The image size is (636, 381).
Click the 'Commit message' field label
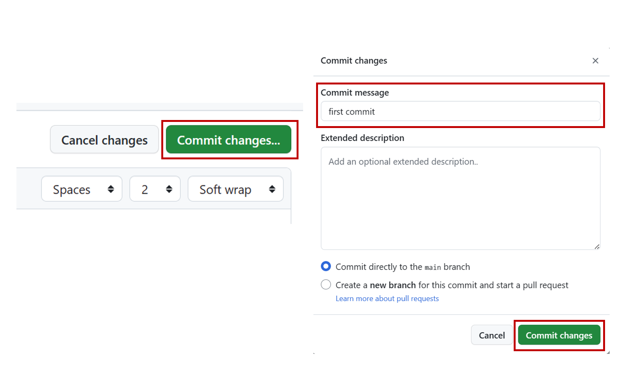(355, 92)
